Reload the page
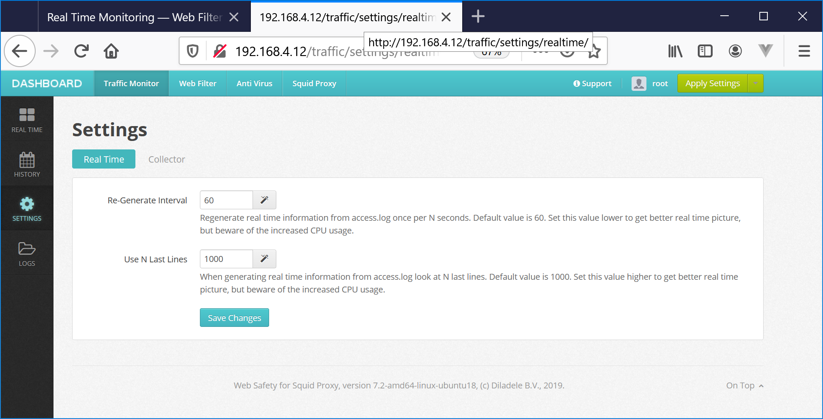823x419 pixels. coord(81,51)
